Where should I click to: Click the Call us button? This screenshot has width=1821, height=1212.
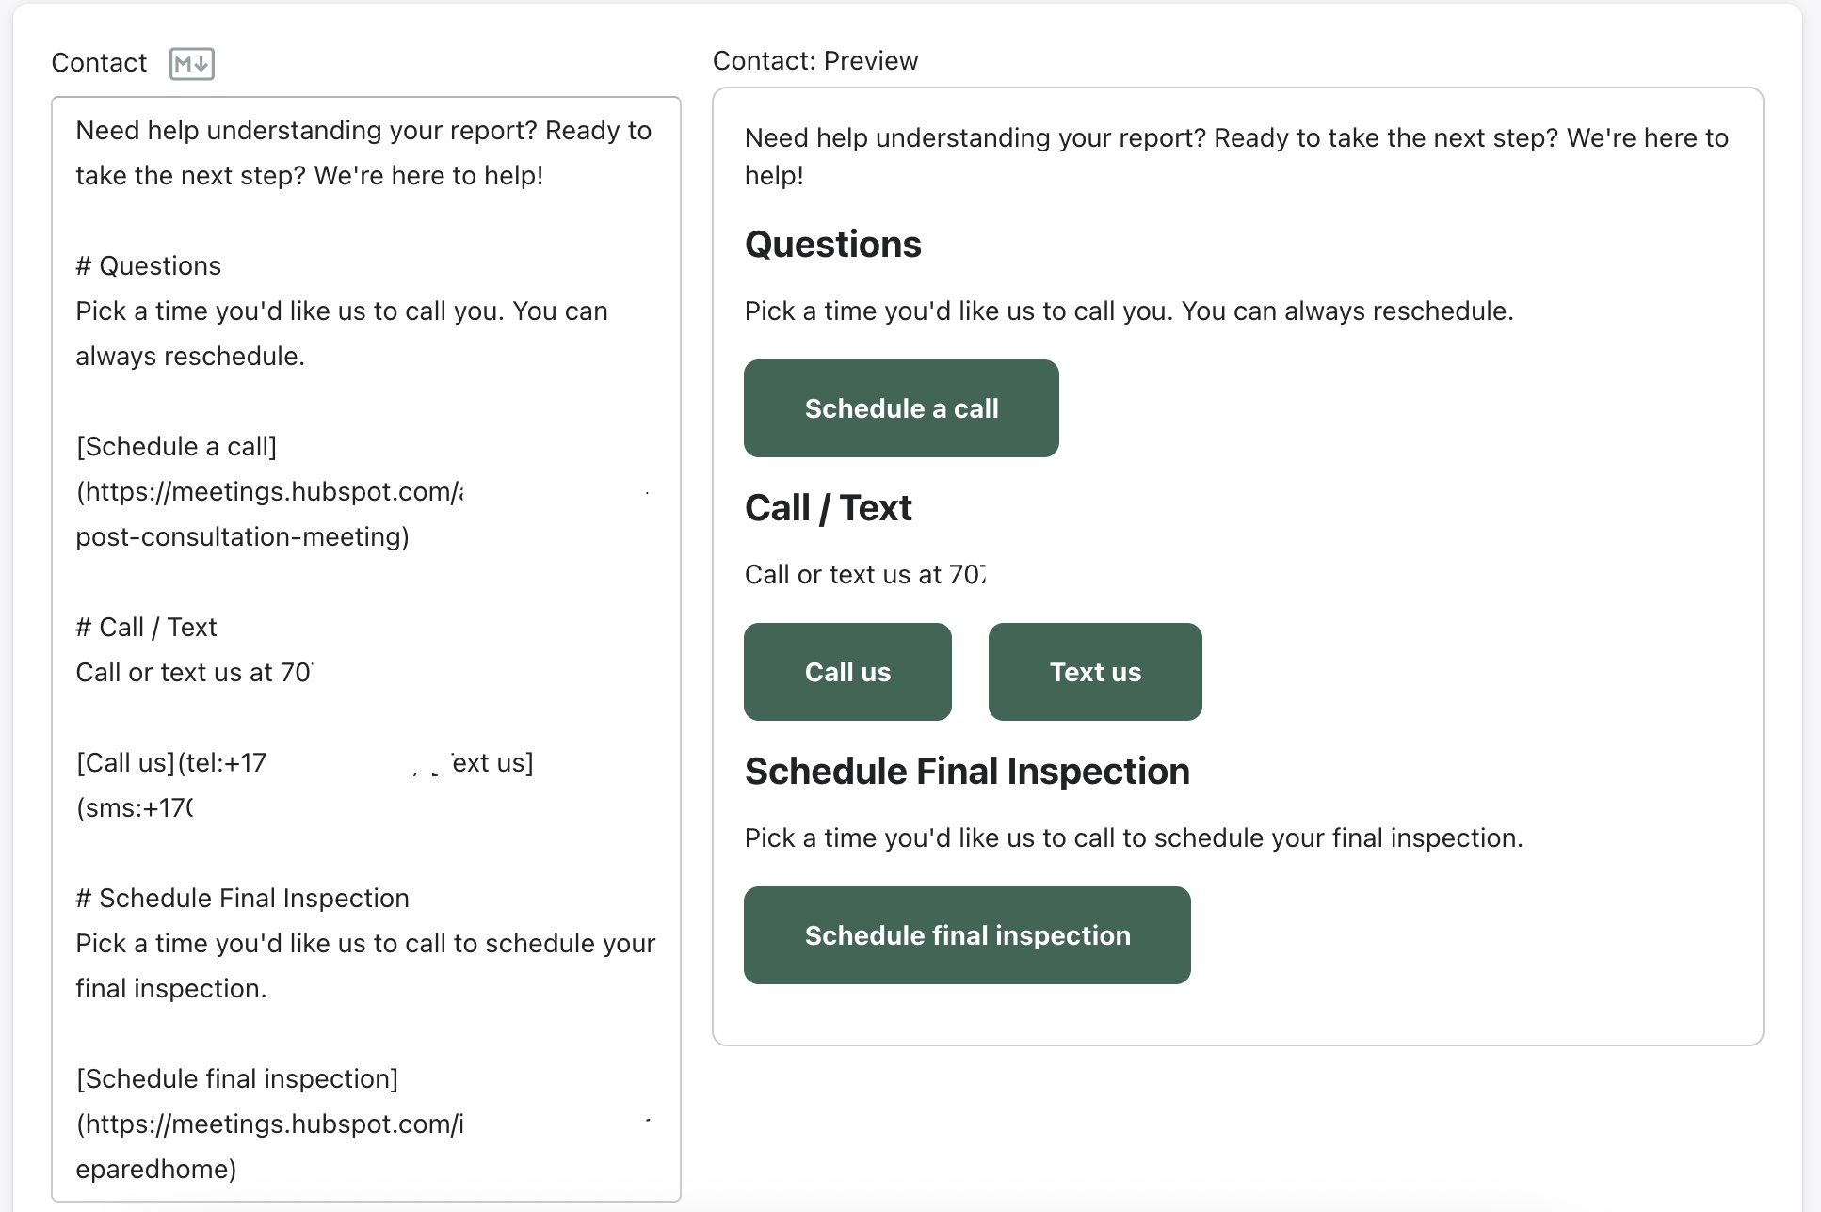click(x=847, y=672)
